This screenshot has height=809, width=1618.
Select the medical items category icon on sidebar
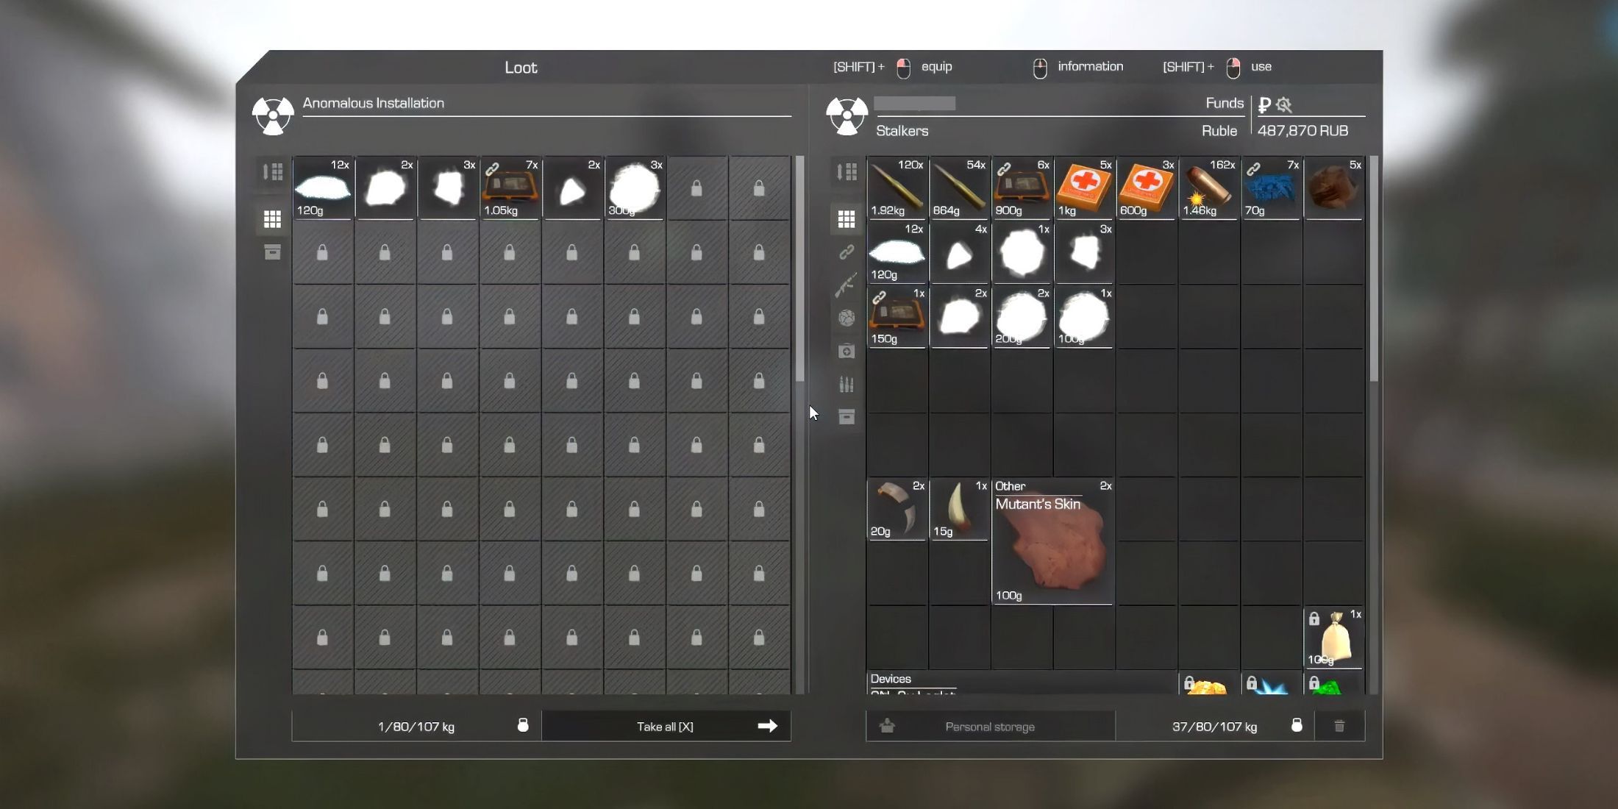point(845,351)
